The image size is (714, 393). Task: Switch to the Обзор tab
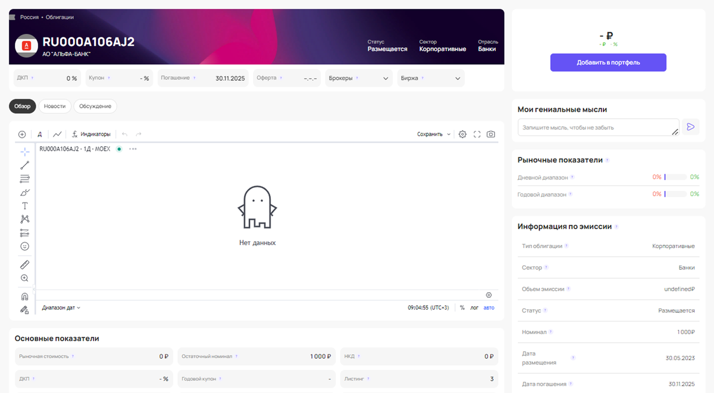[23, 106]
